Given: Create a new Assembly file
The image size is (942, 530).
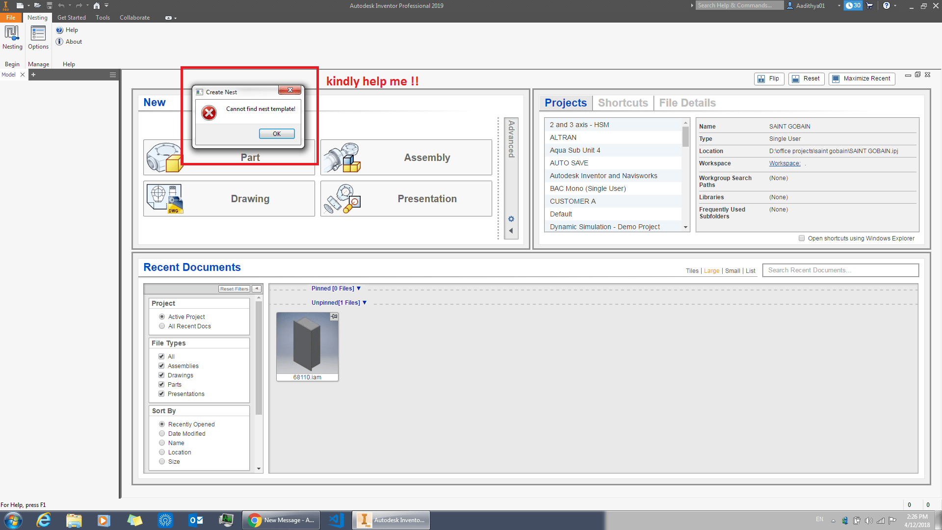Looking at the screenshot, I should coord(406,158).
